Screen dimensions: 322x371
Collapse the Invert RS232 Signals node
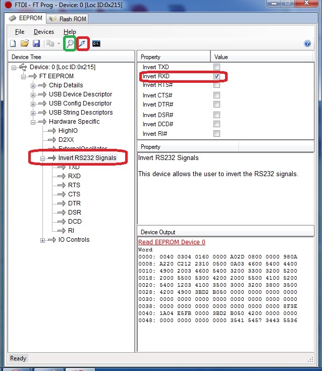pyautogui.click(x=42, y=159)
